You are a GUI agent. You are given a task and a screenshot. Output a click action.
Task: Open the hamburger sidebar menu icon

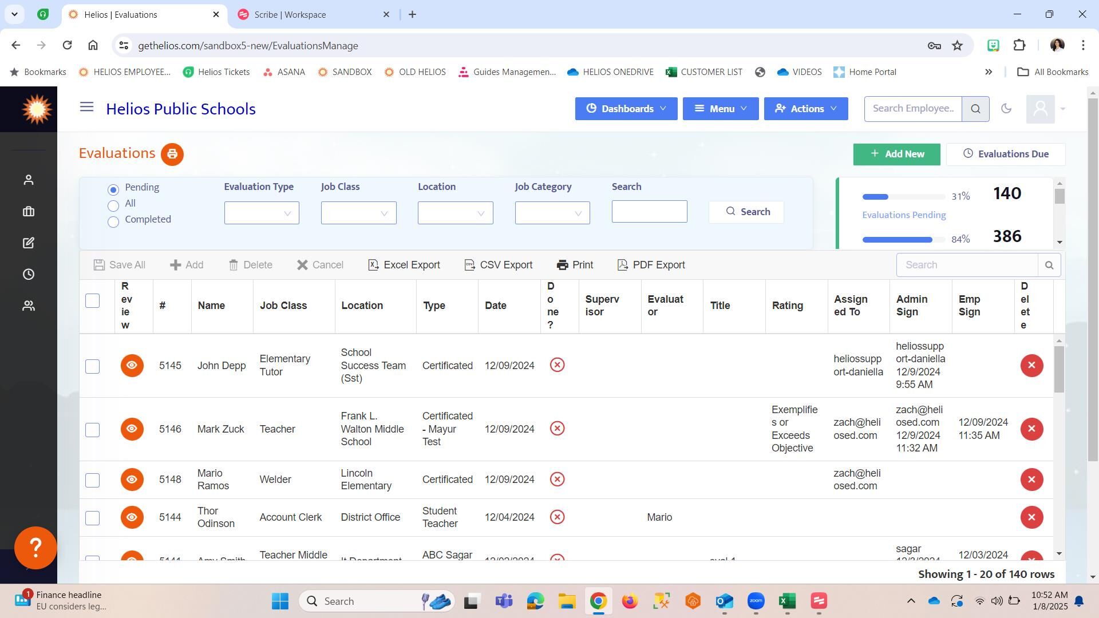[x=86, y=107]
